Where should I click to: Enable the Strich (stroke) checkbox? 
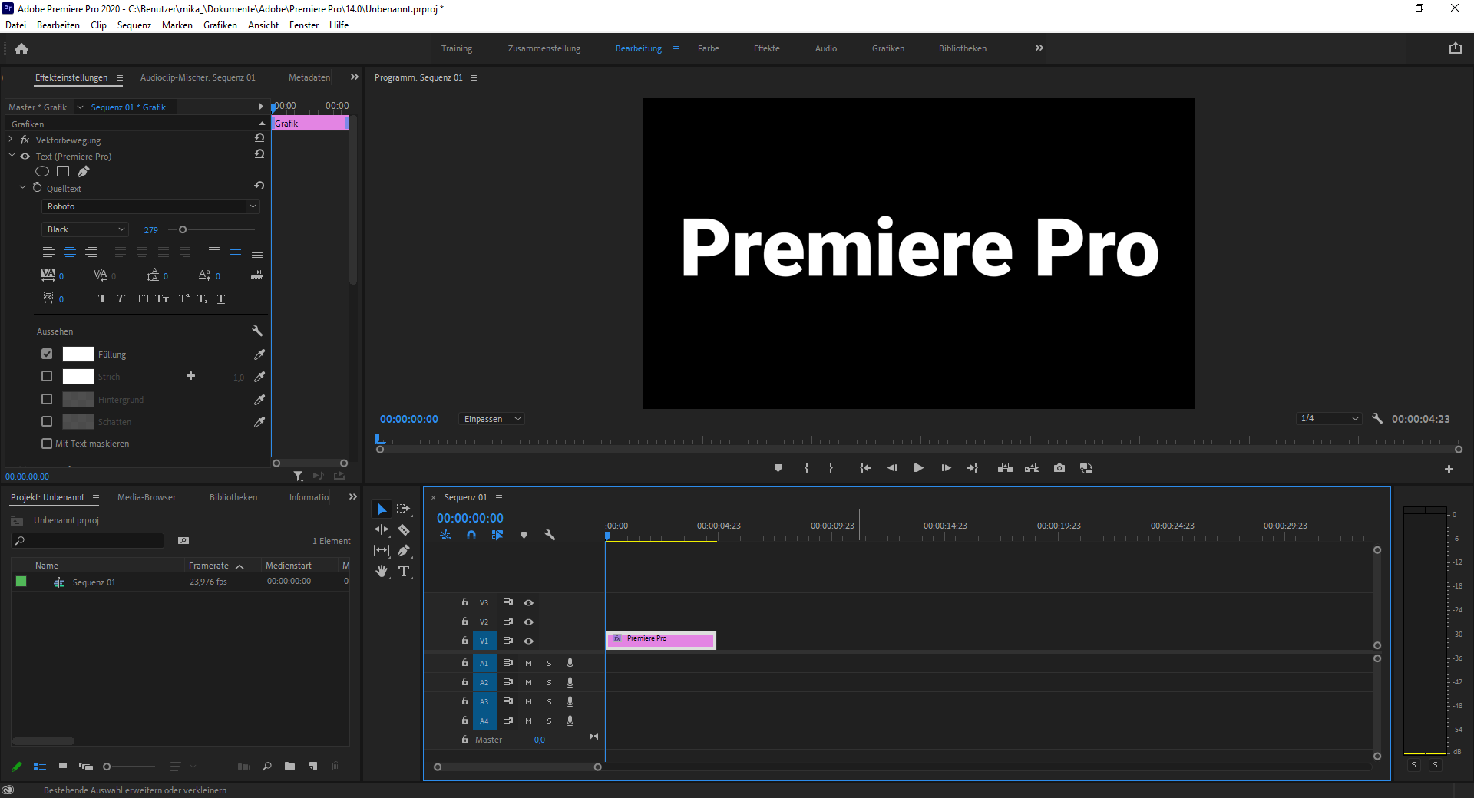click(47, 377)
